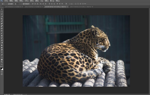Reset default foreground and background colors
Screen dimensions: 150x95
pyautogui.click(x=1, y=66)
